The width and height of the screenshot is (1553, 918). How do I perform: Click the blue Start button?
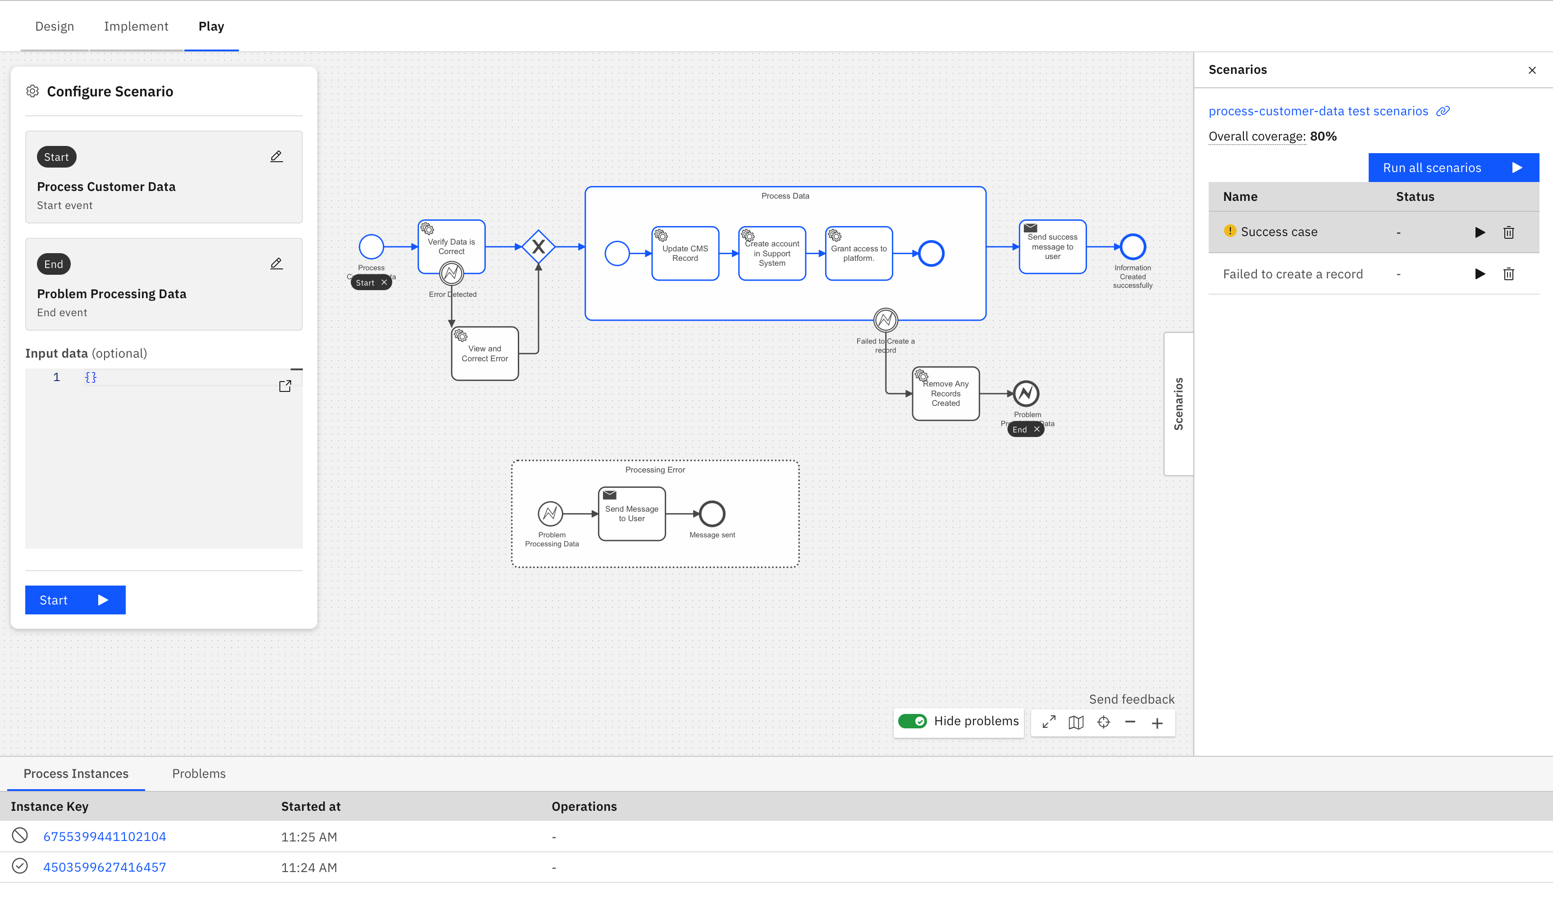tap(75, 600)
